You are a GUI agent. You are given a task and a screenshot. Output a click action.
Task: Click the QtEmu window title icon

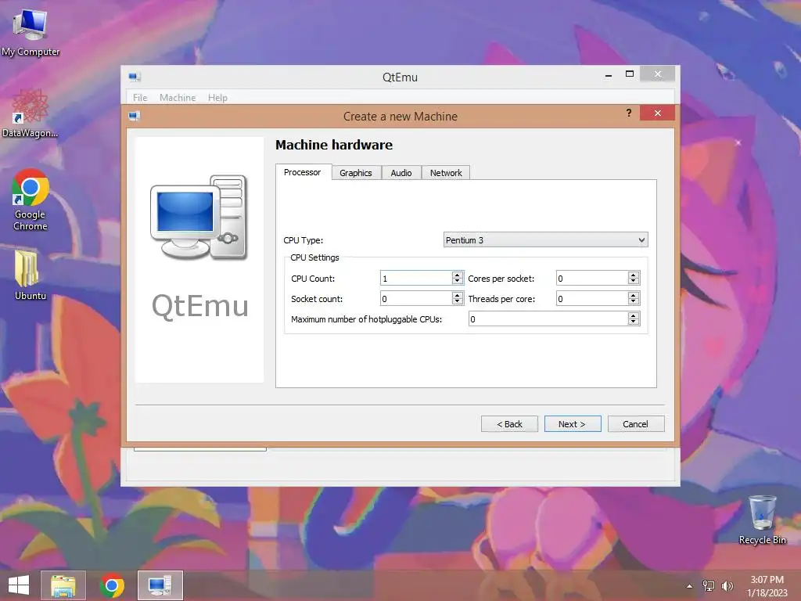point(135,77)
